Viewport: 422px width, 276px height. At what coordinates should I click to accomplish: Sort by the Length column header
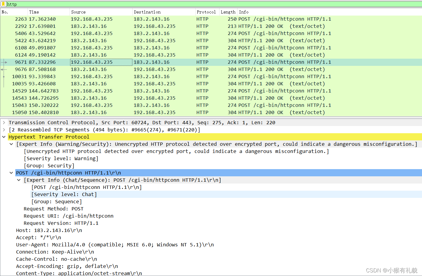pos(228,12)
